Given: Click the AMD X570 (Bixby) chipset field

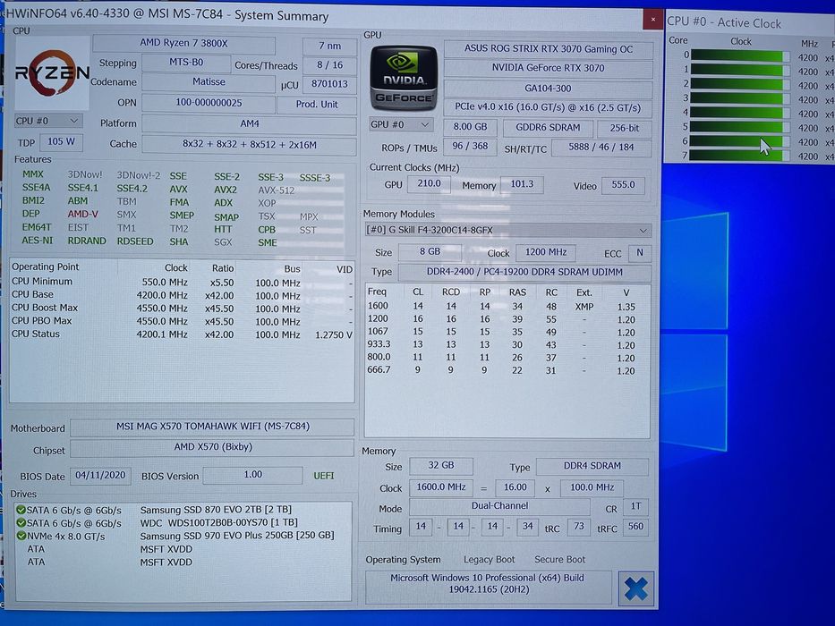Looking at the screenshot, I should 212,447.
